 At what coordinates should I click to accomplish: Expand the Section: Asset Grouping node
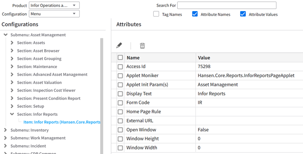pyautogui.click(x=12, y=59)
